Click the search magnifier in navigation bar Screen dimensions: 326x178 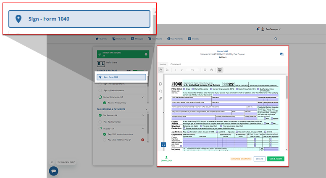point(276,39)
